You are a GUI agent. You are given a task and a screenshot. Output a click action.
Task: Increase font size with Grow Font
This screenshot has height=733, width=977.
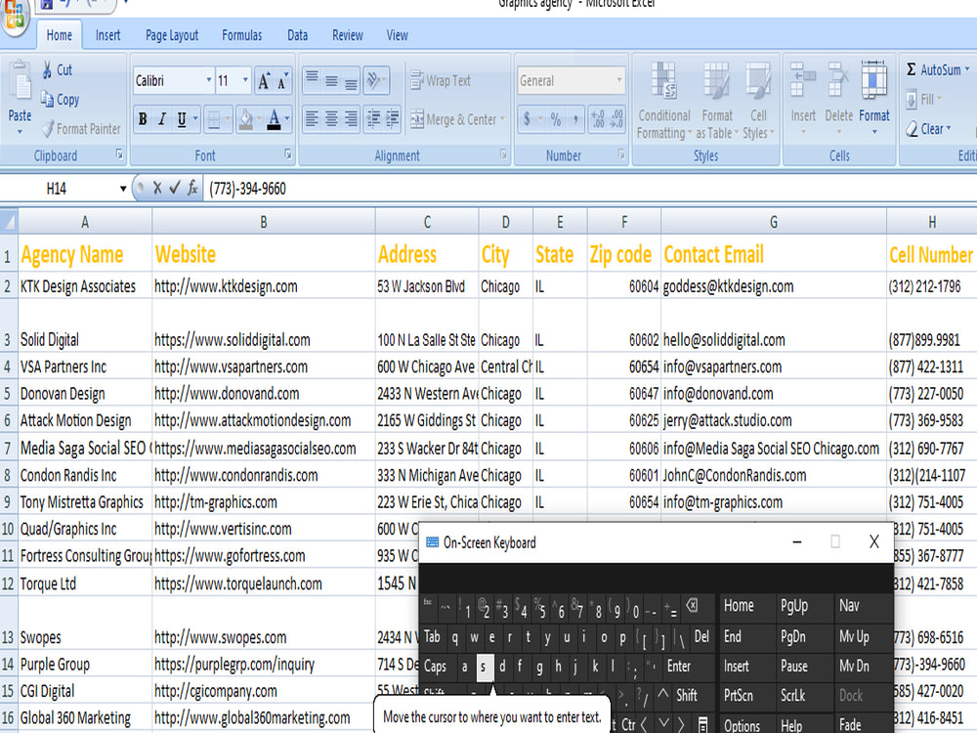tap(264, 81)
